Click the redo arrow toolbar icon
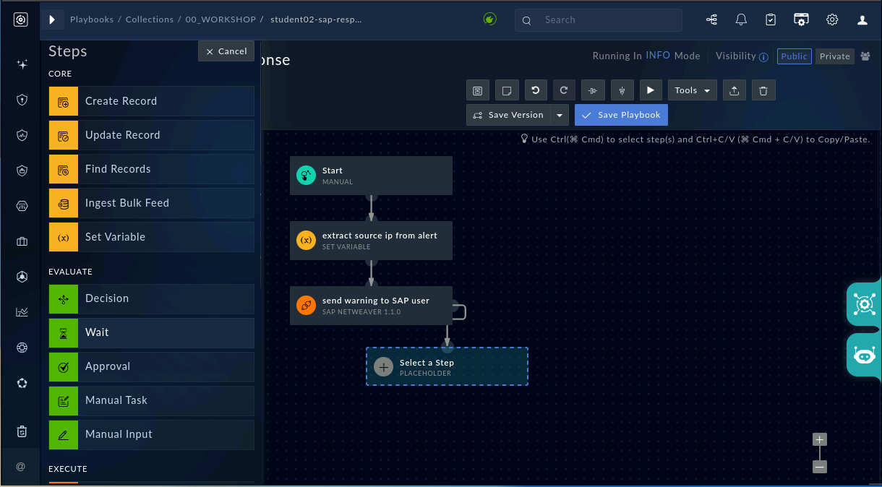 (564, 90)
